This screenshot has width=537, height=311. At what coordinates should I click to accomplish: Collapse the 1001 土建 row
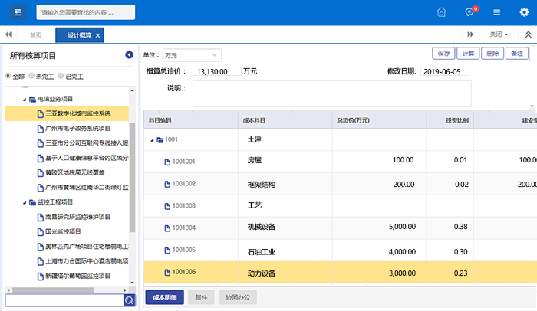(x=151, y=140)
